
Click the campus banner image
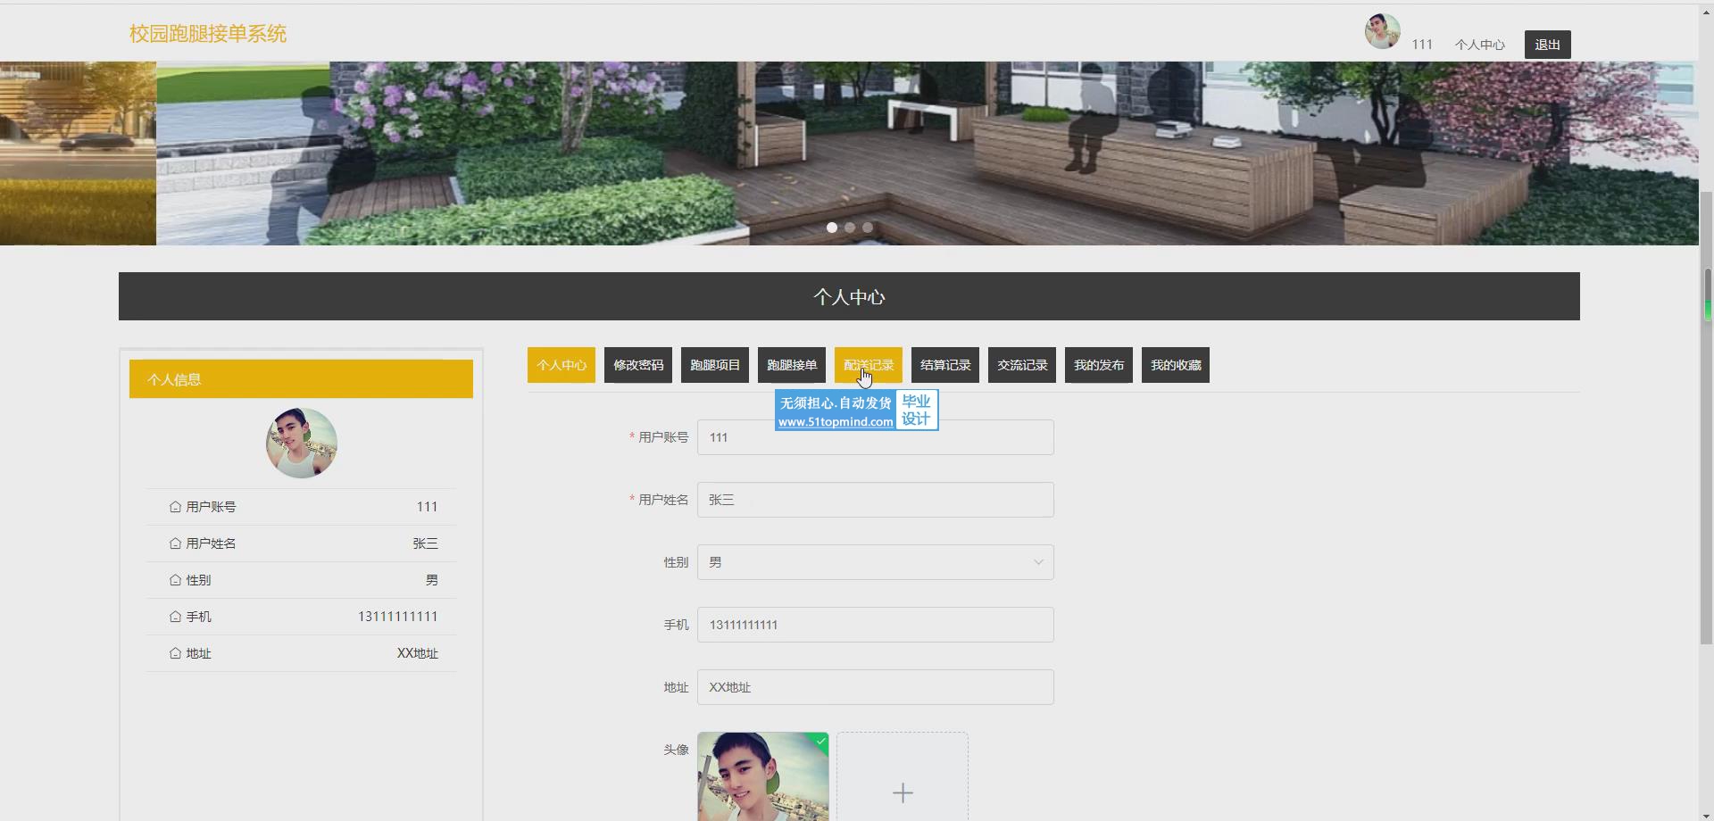tap(849, 153)
